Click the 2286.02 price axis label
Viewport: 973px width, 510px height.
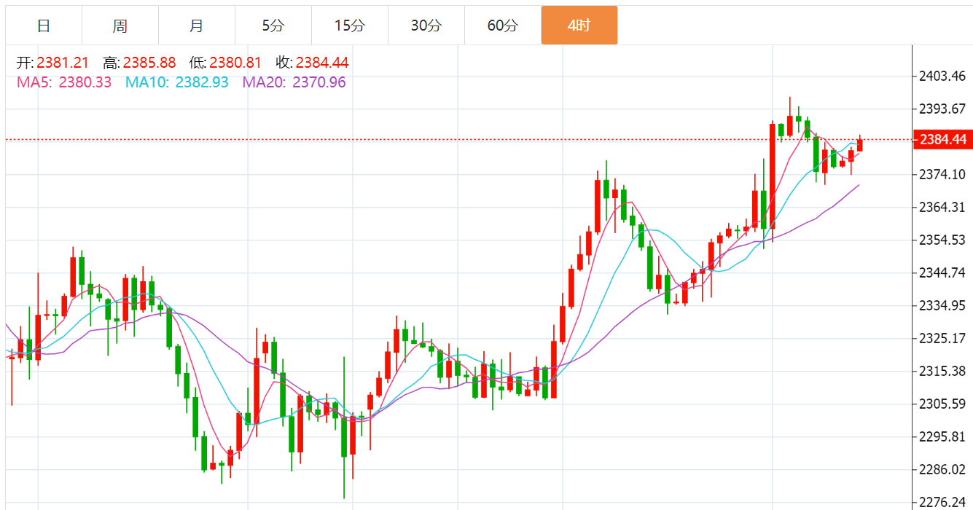pyautogui.click(x=942, y=469)
